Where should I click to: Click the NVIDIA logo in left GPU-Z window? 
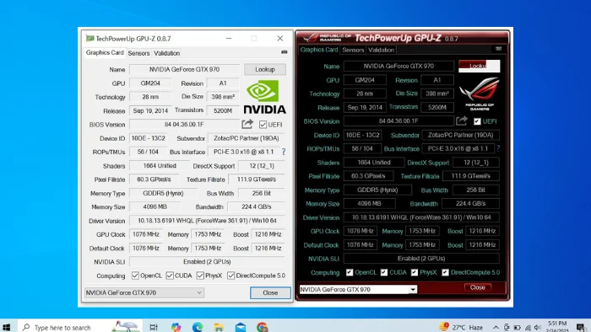click(x=264, y=97)
